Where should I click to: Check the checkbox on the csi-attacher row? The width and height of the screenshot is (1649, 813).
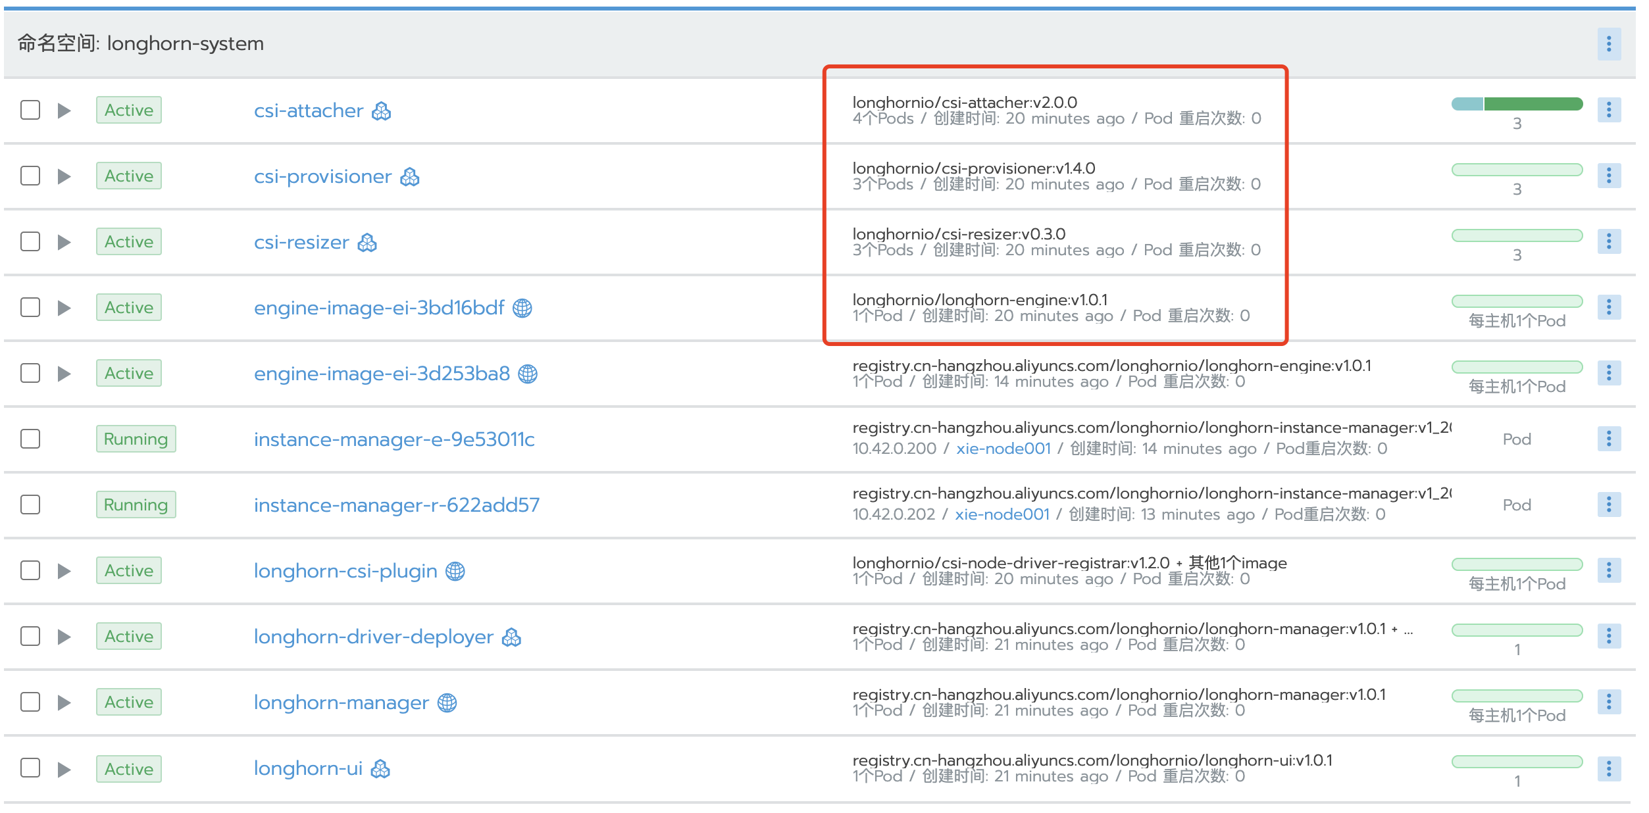pyautogui.click(x=29, y=110)
